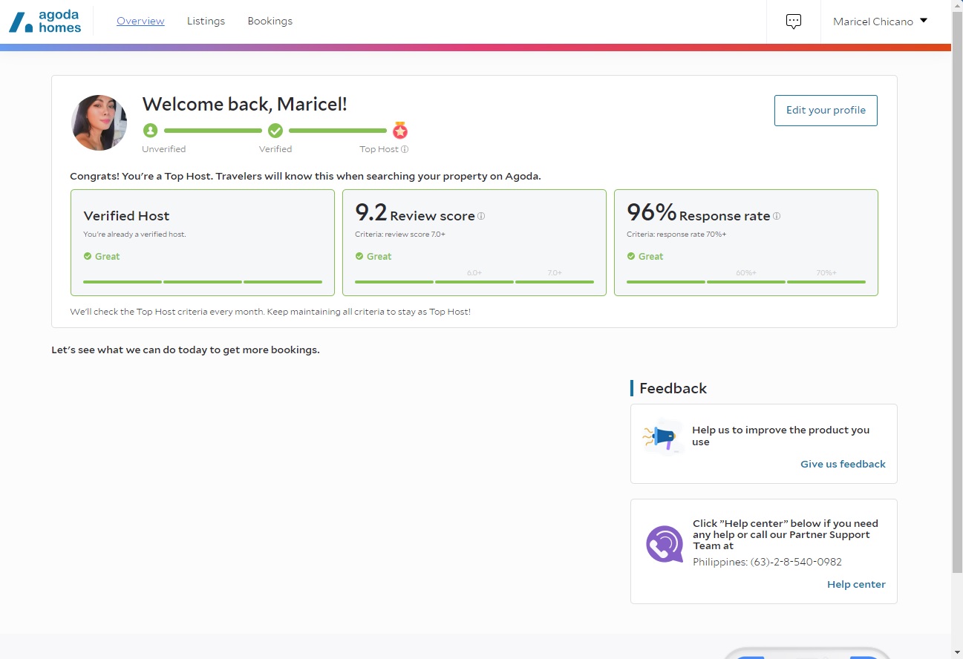Screen dimensions: 963x659
Task: Click the Review score info icon
Action: pyautogui.click(x=481, y=216)
